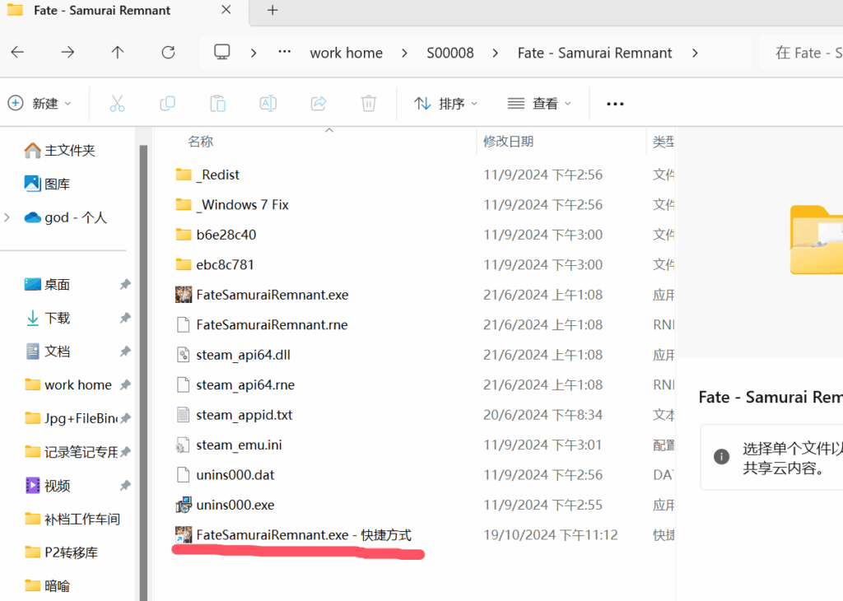This screenshot has width=843, height=601.
Task: Click the Rename icon in toolbar
Action: [268, 104]
